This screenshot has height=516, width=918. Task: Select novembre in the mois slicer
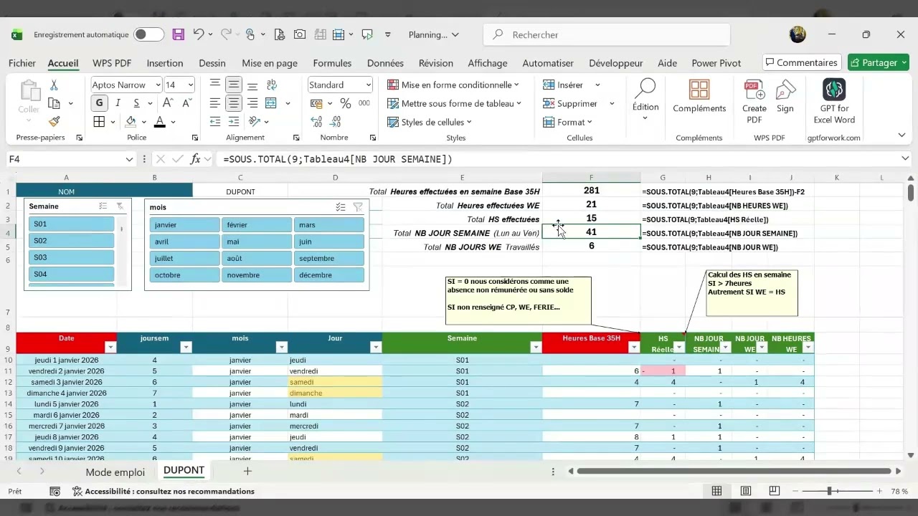point(257,275)
